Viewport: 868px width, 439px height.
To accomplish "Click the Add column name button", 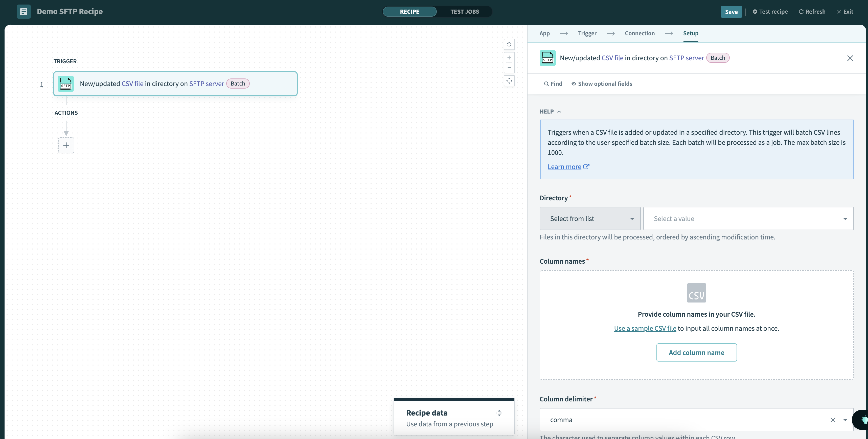I will 696,352.
